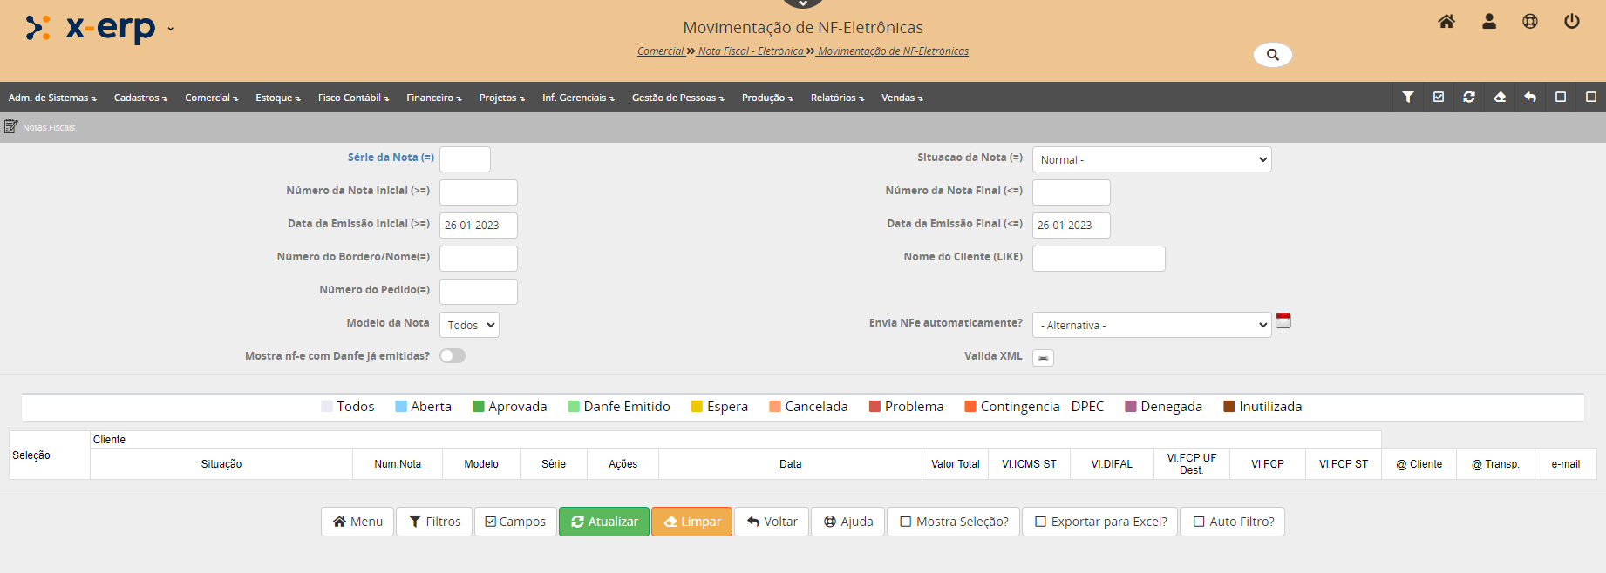Click the eraser icon in dark toolbar
The height and width of the screenshot is (573, 1606).
pos(1500,98)
